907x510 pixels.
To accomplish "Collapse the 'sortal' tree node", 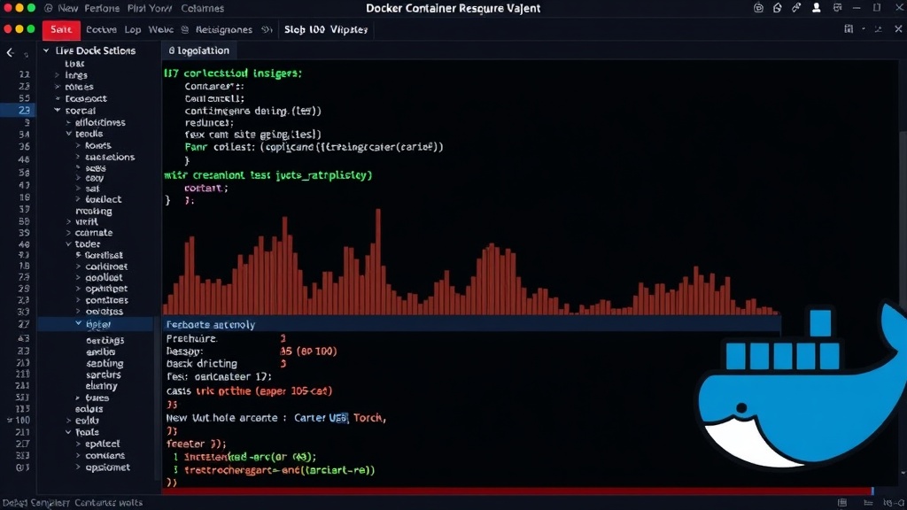I will (57, 111).
